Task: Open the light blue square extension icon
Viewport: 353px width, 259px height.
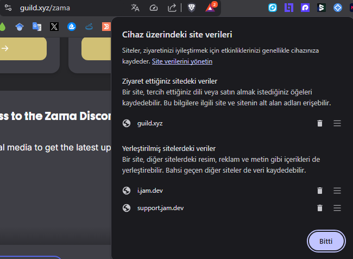Action: click(273, 8)
